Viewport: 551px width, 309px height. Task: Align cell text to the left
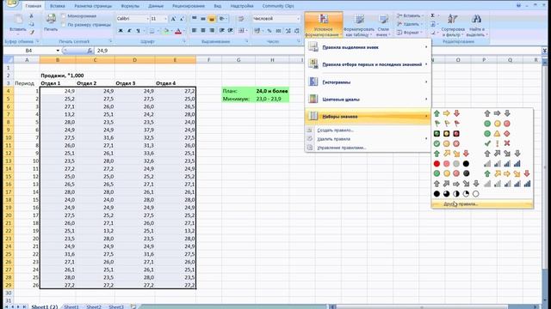194,31
